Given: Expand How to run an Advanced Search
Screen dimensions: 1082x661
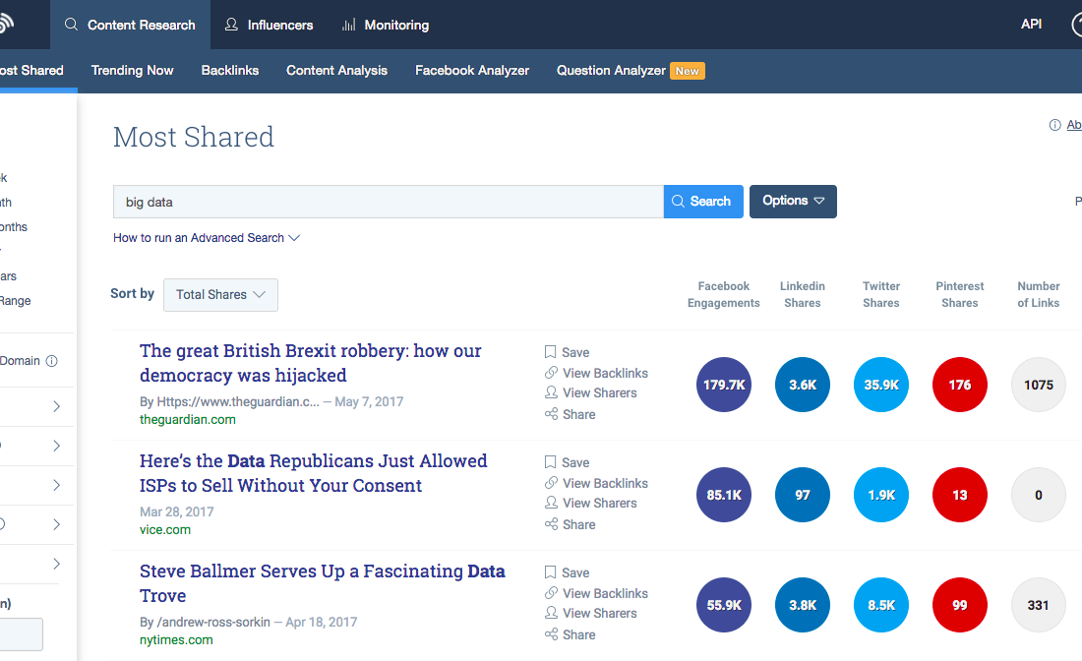Looking at the screenshot, I should 207,237.
